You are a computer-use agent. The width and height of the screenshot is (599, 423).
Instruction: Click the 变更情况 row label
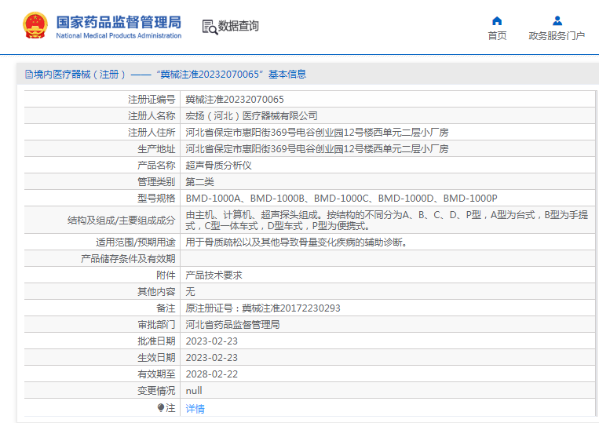(156, 391)
